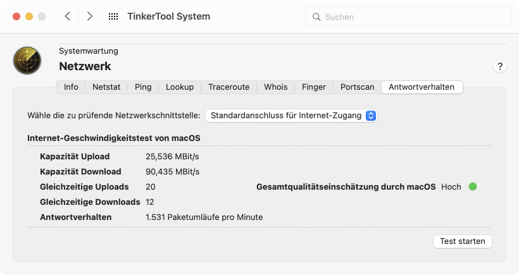The width and height of the screenshot is (519, 275).
Task: Click the Hoch quality rating text
Action: (451, 186)
